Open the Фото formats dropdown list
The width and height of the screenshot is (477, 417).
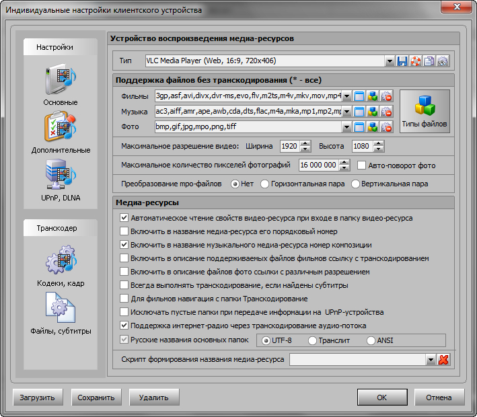(x=346, y=127)
